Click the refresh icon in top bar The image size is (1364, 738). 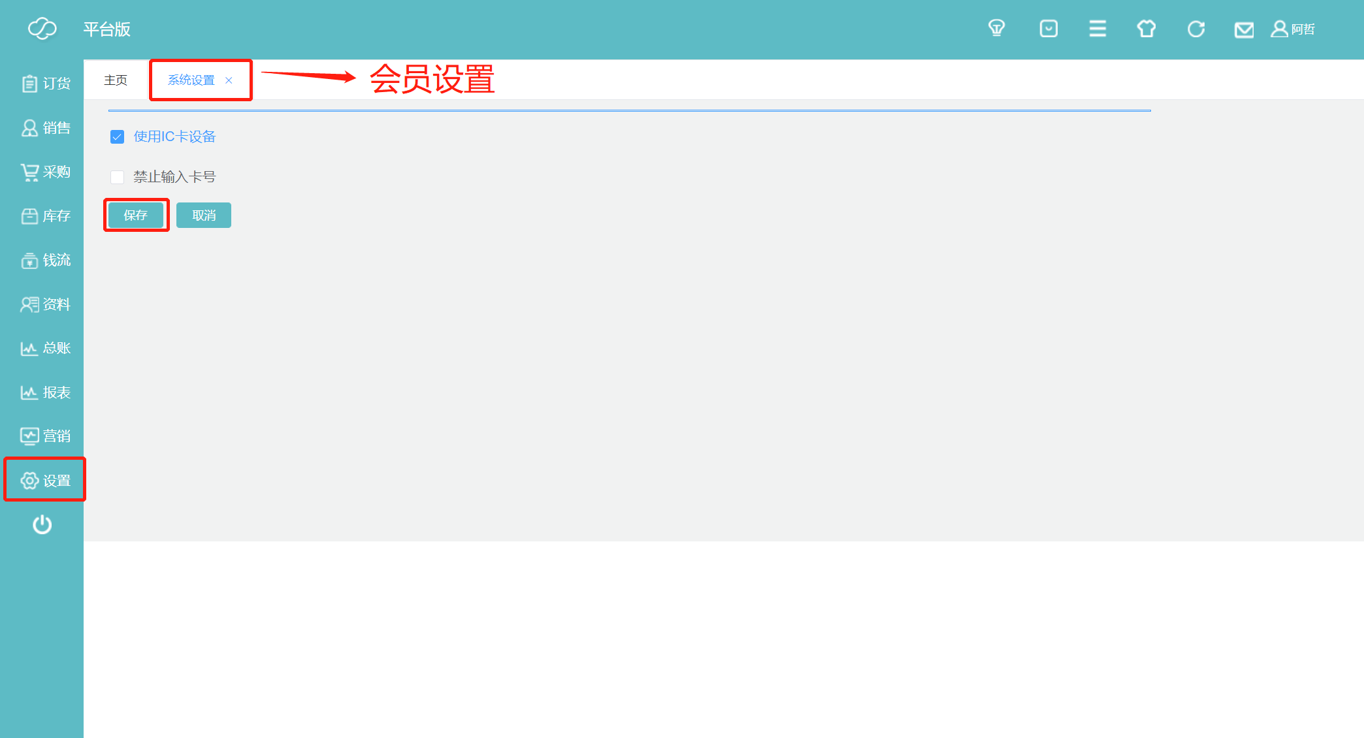[x=1196, y=29]
